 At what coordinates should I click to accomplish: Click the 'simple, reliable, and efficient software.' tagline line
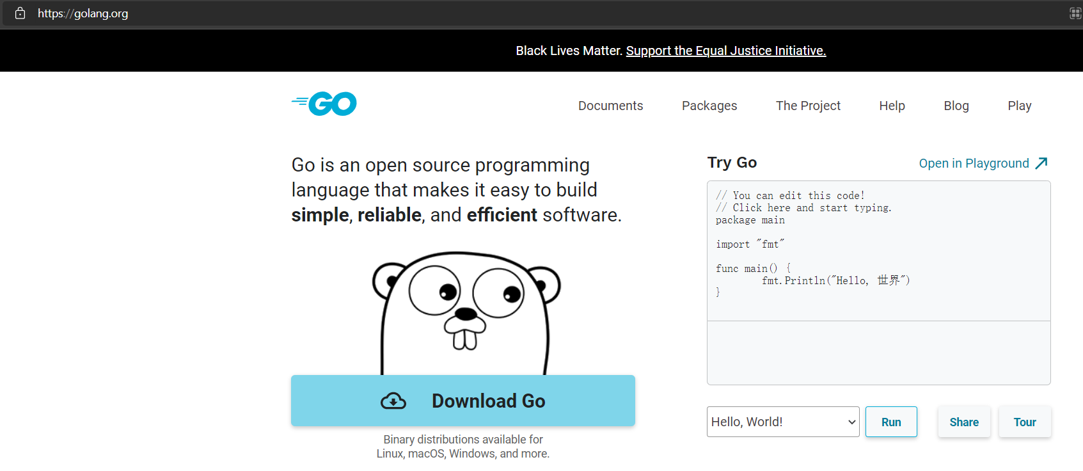click(x=457, y=215)
